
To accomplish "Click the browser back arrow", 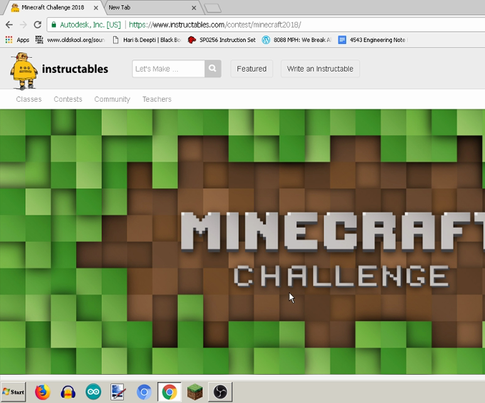I will pyautogui.click(x=9, y=24).
